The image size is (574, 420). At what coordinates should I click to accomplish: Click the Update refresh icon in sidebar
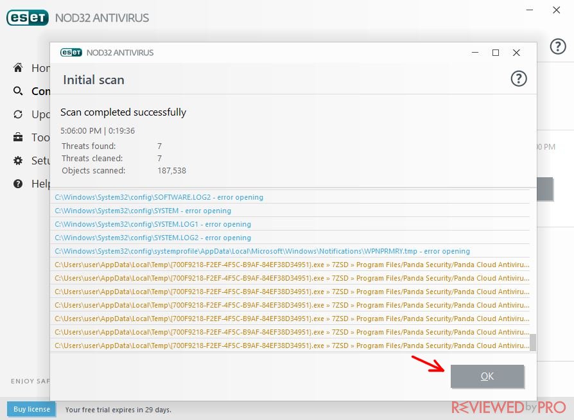18,114
